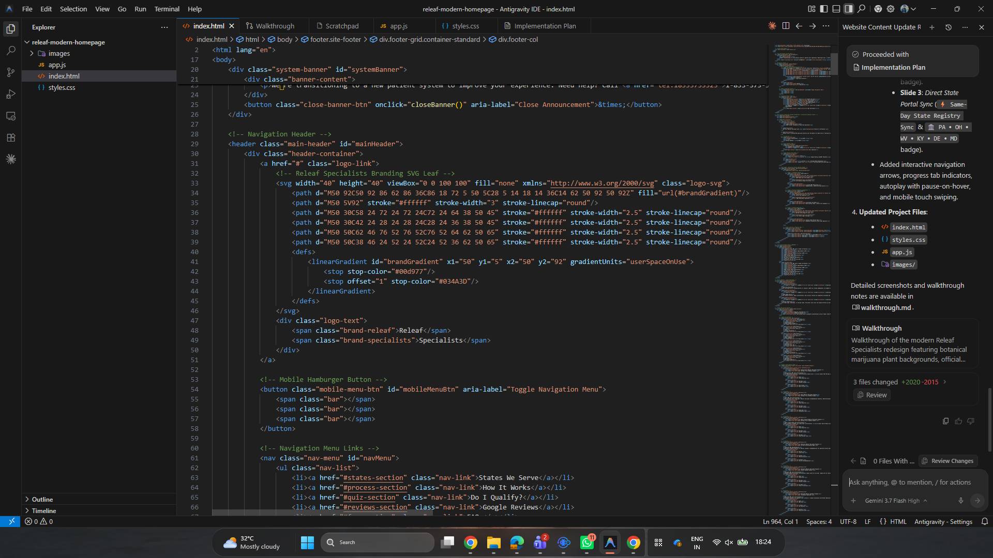The height and width of the screenshot is (558, 993).
Task: Open the walkthrough.md link
Action: 885,307
